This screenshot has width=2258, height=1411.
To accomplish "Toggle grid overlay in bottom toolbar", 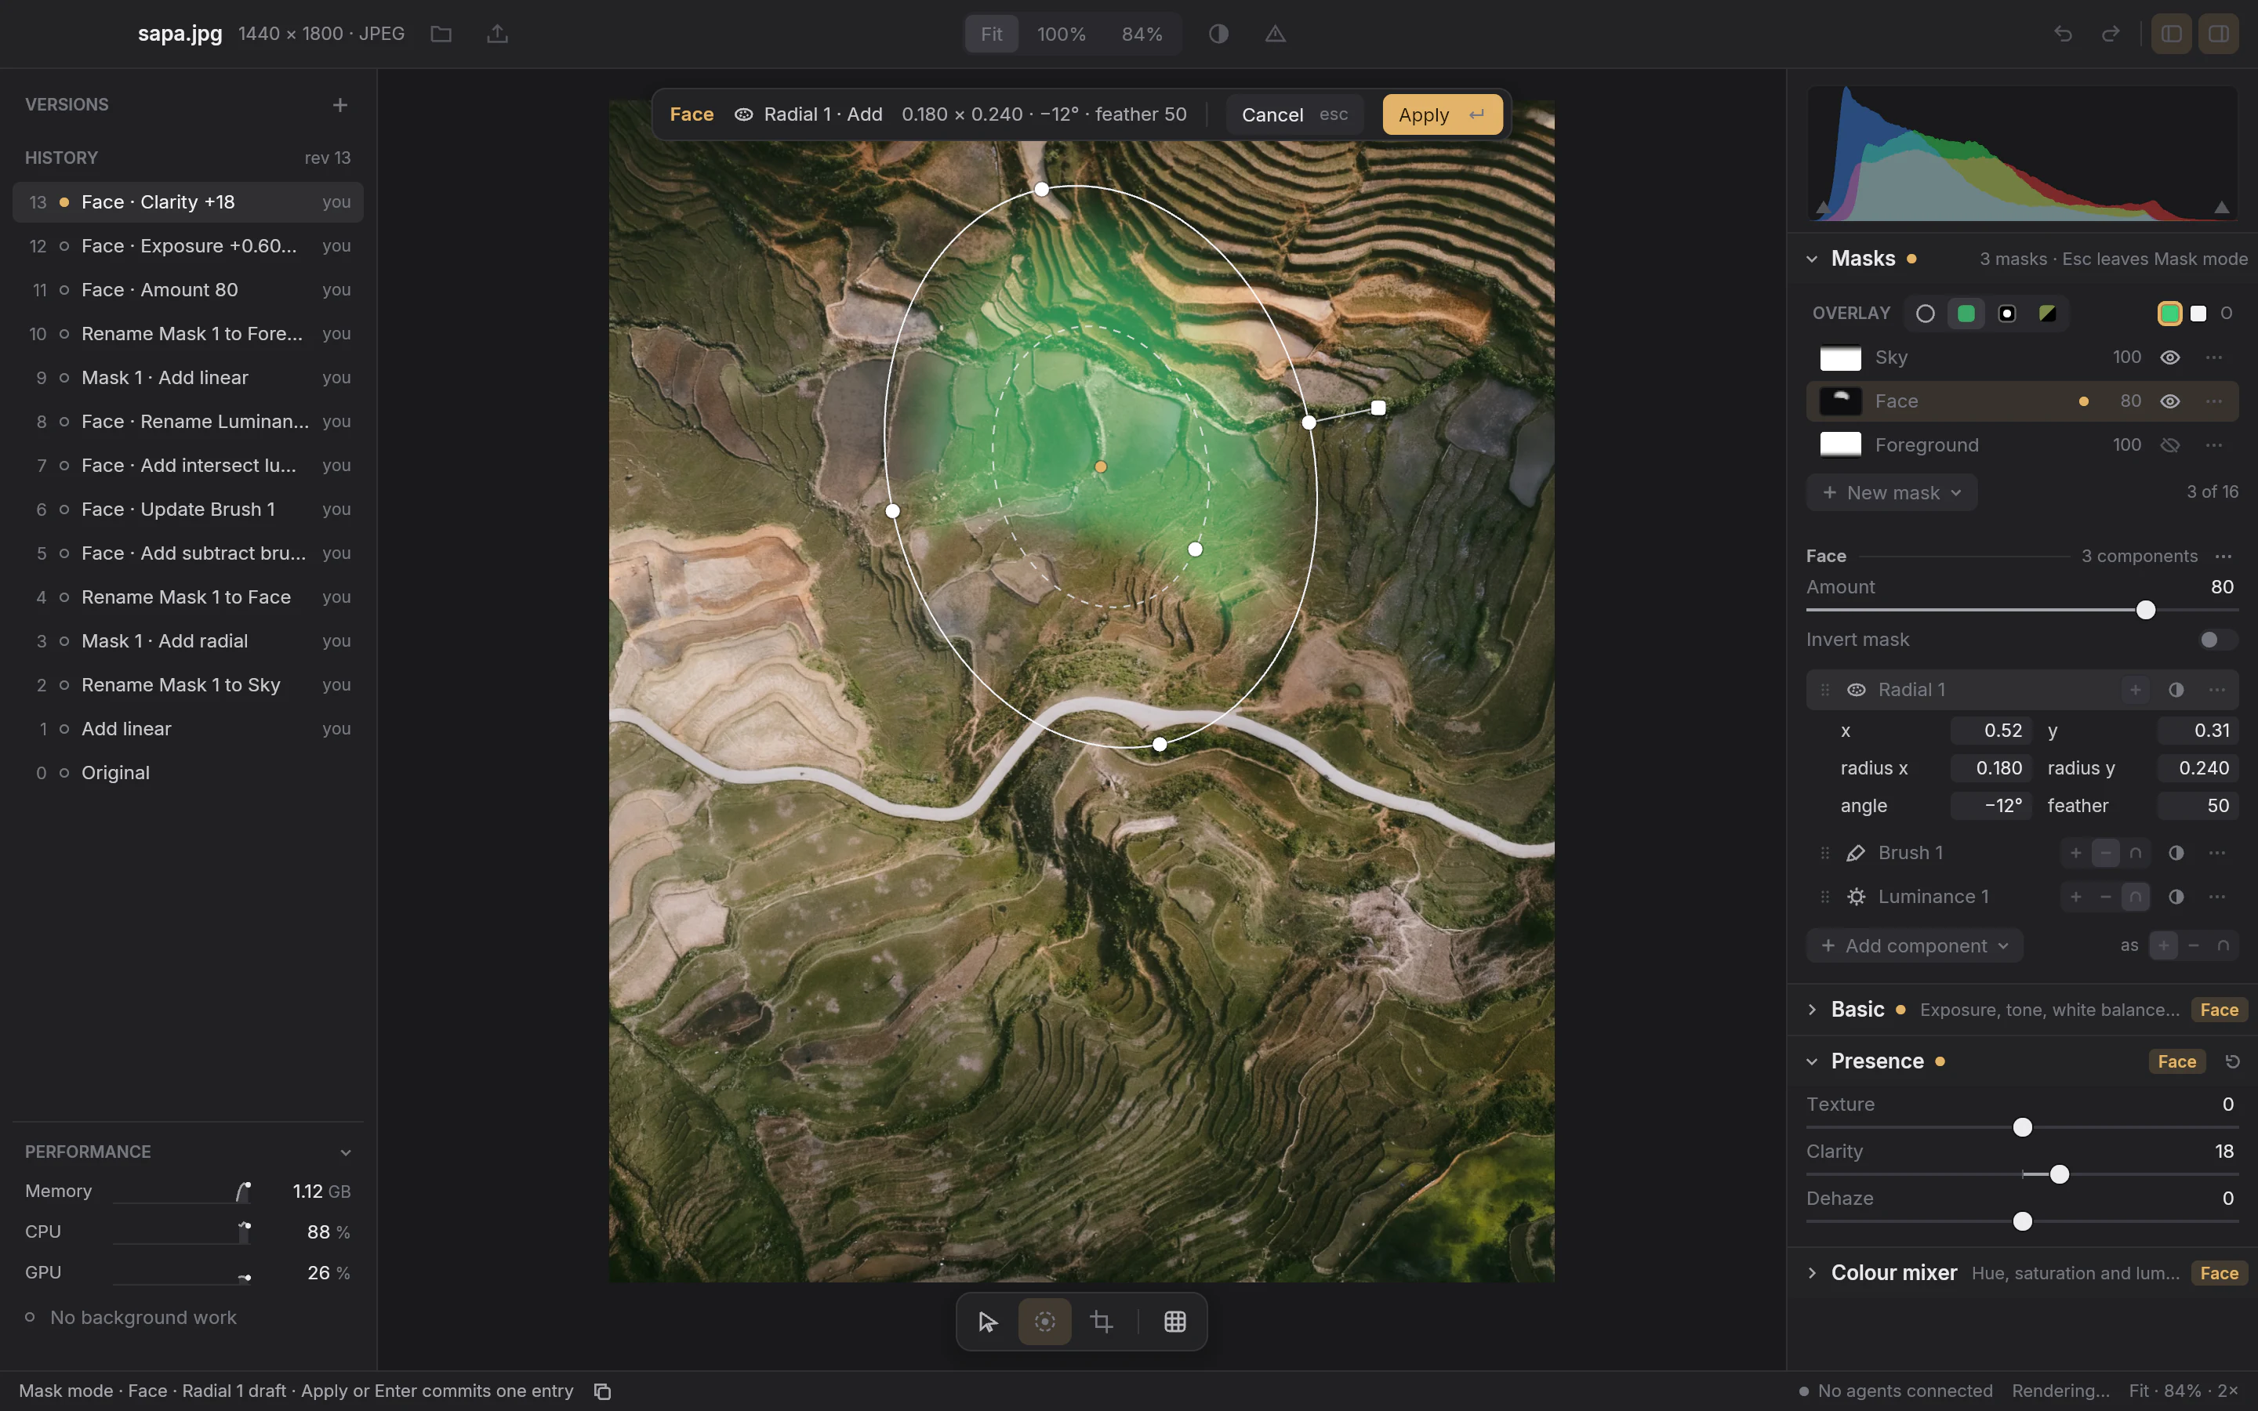I will (x=1176, y=1322).
